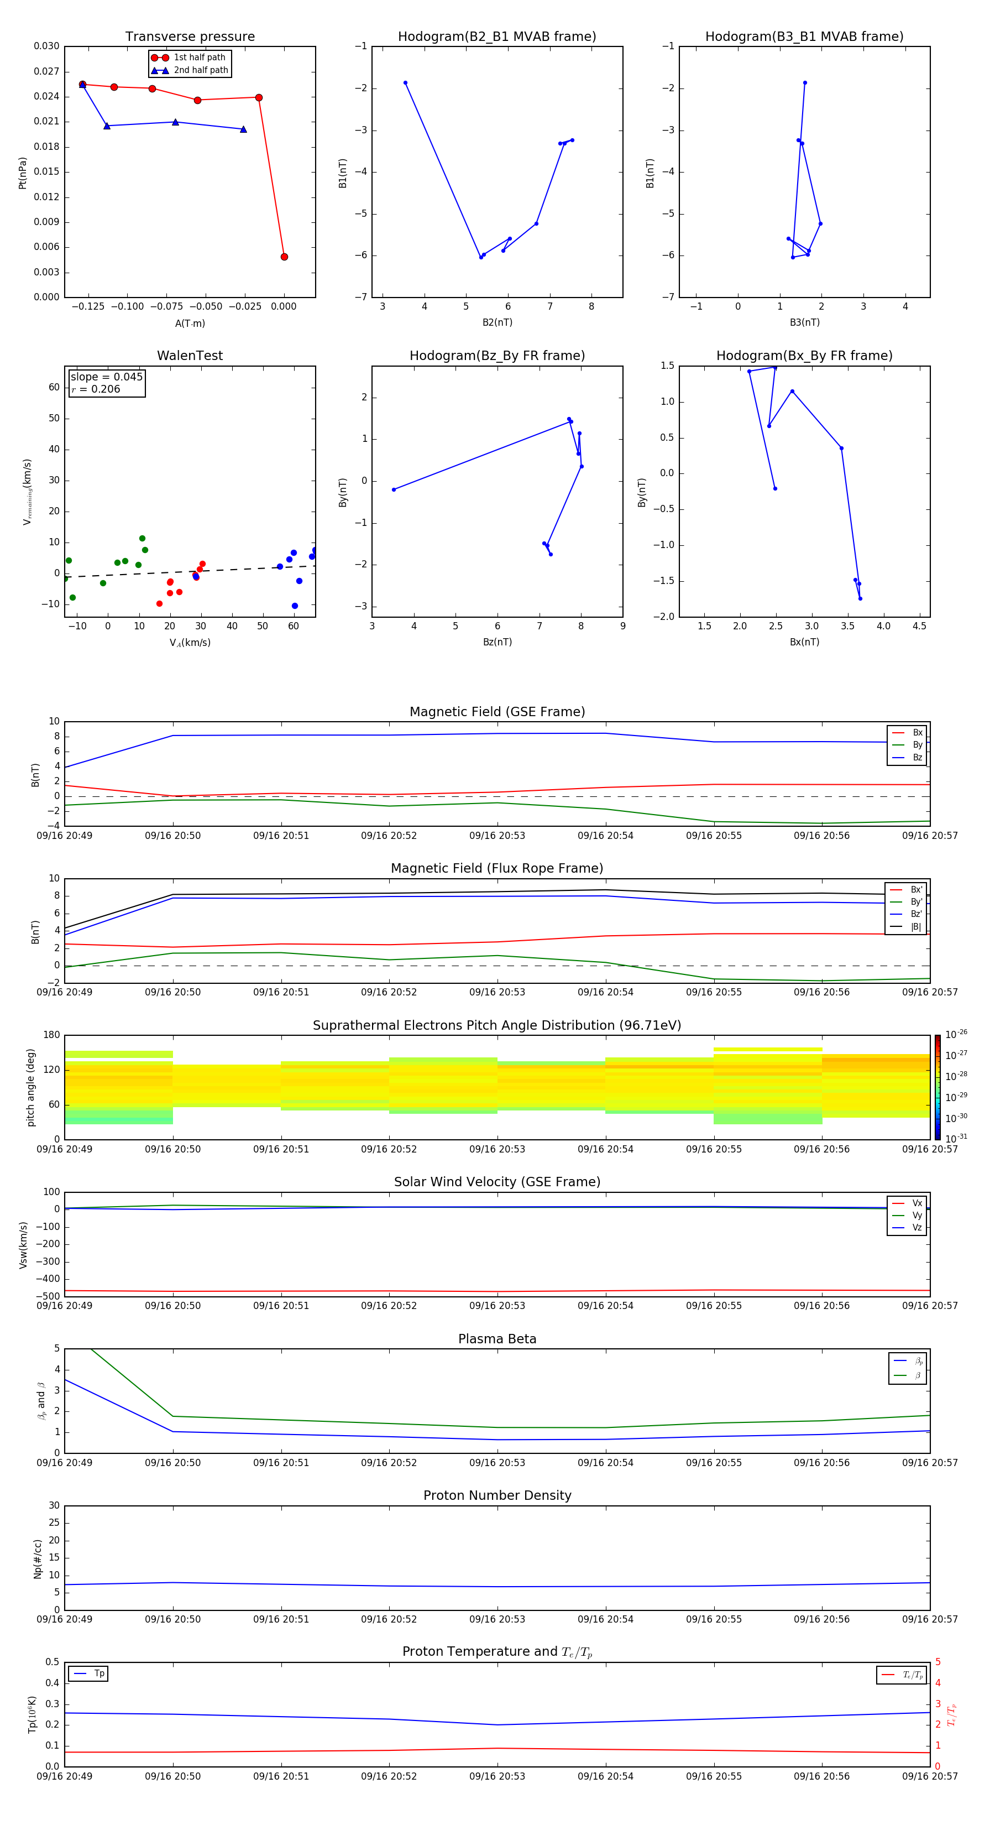Image resolution: width=995 pixels, height=1825 pixels.
Task: Click the red Te/Tp right axis label
Action: (x=952, y=1714)
